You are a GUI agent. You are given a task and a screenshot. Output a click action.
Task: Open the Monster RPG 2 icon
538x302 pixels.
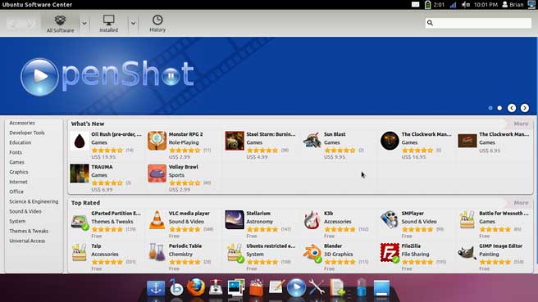pyautogui.click(x=157, y=141)
